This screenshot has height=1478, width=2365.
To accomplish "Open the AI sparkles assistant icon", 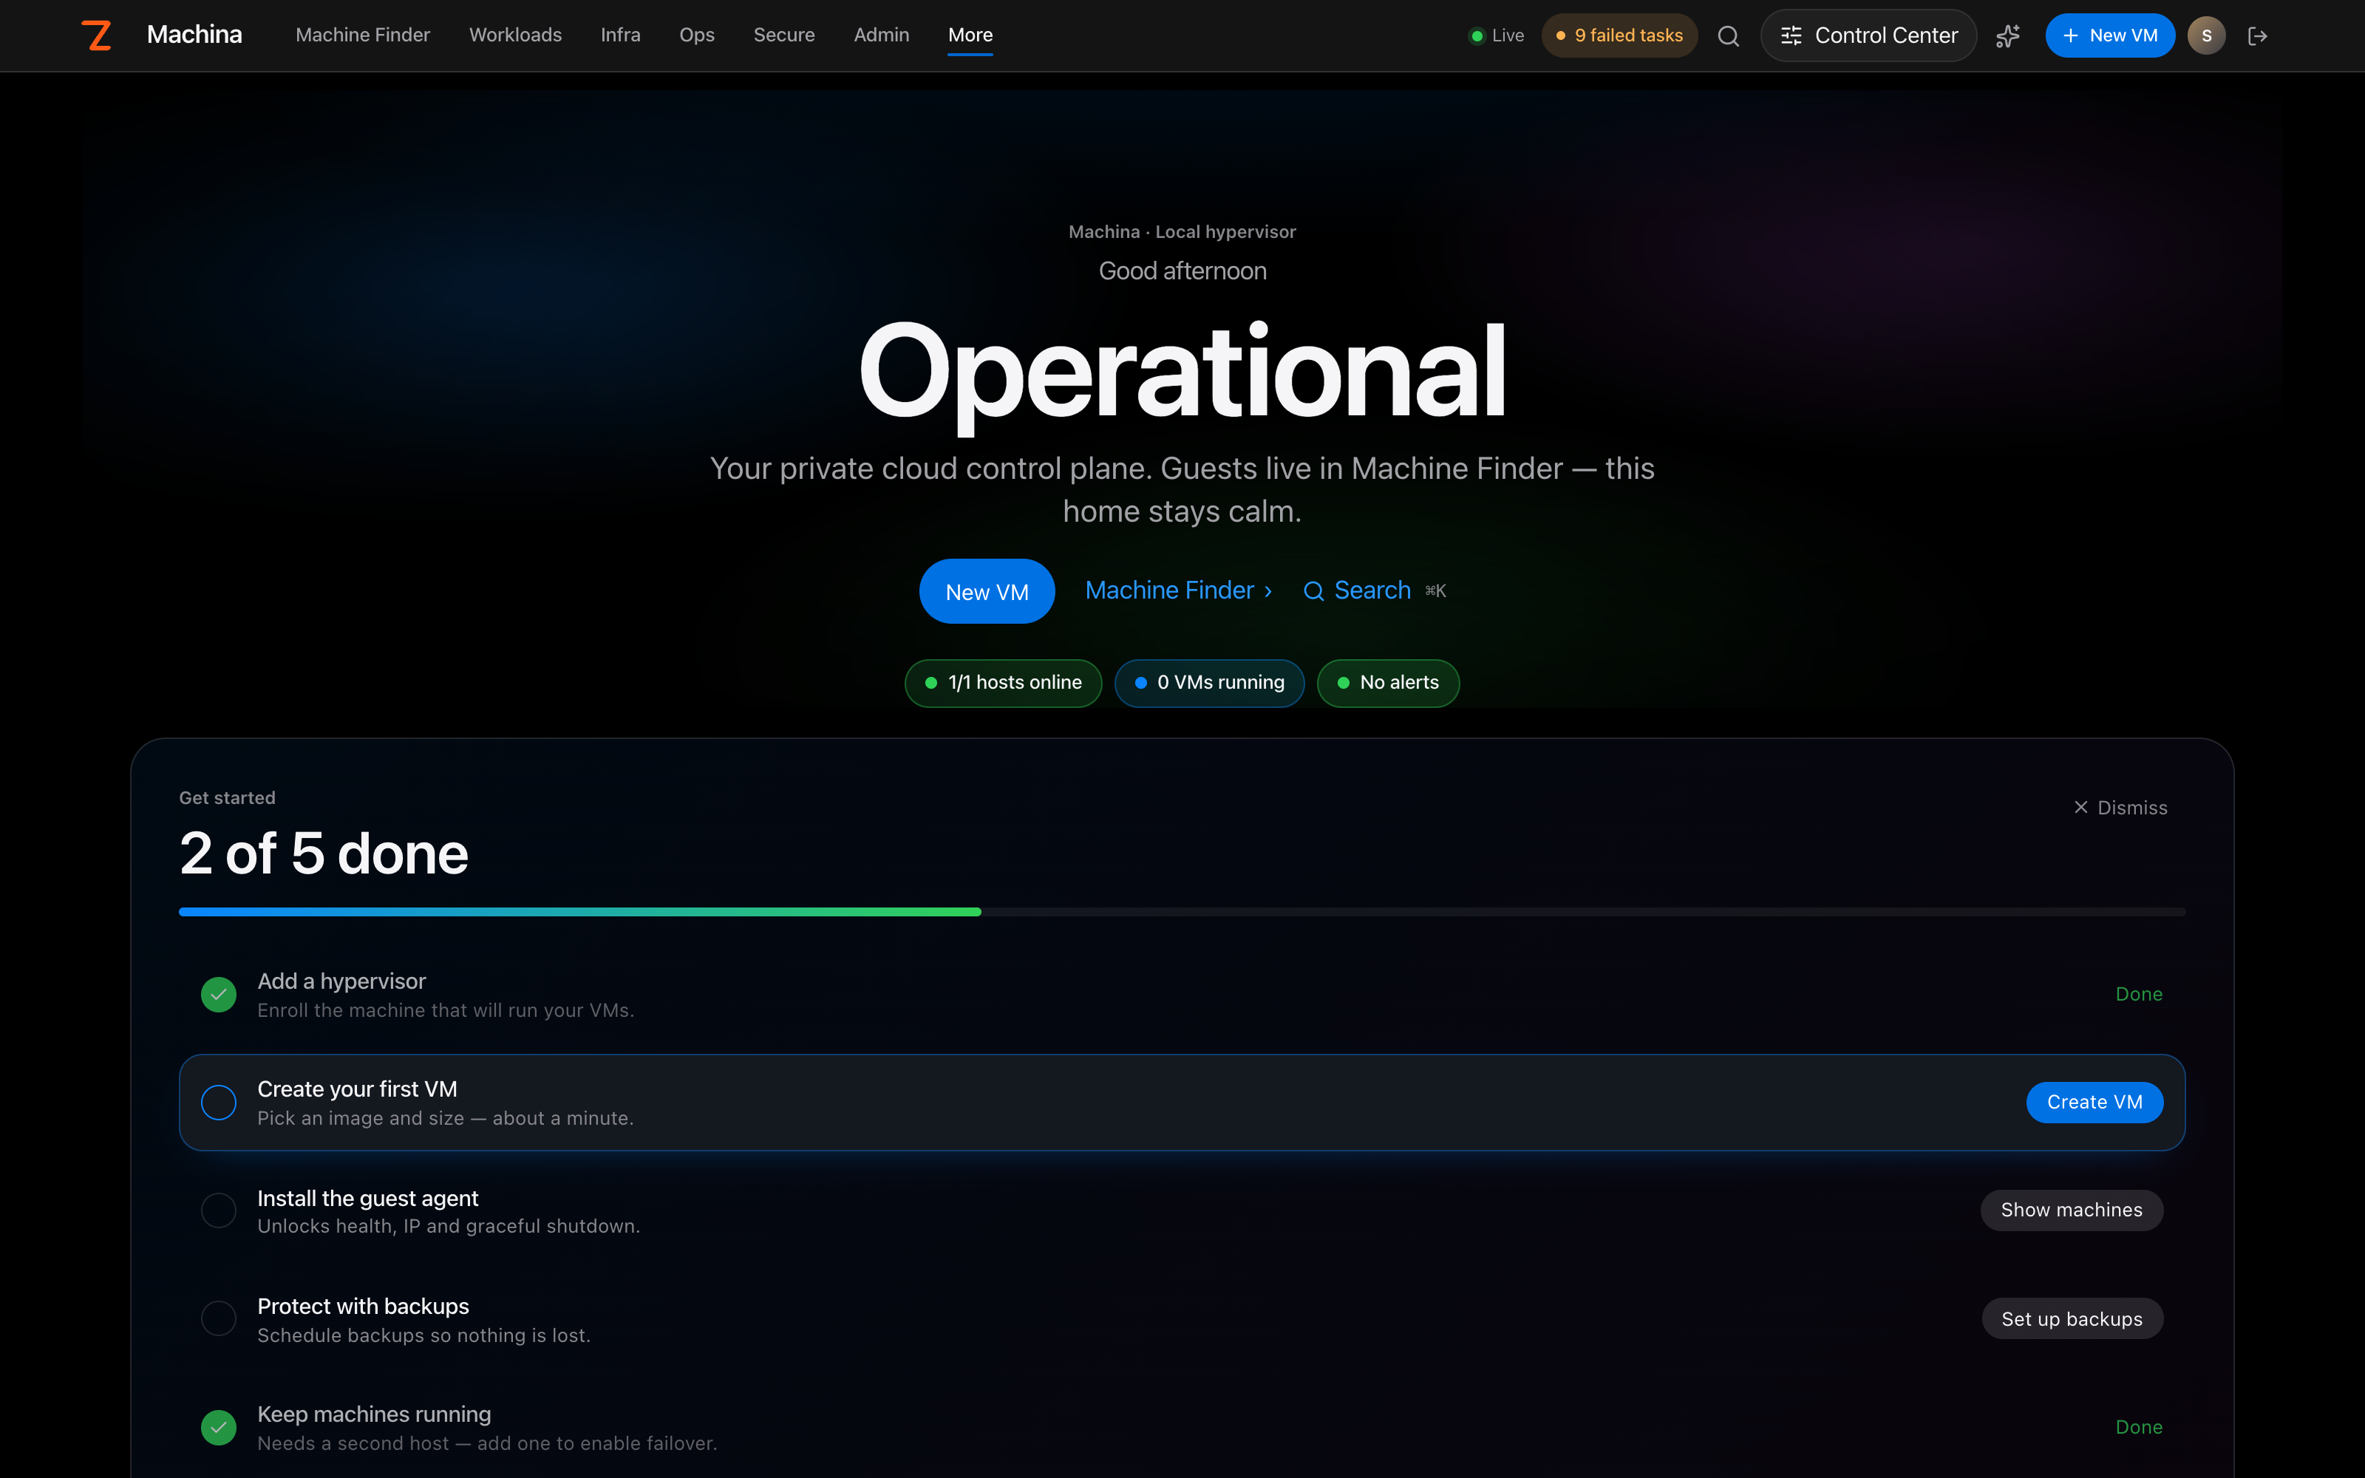I will pyautogui.click(x=2007, y=36).
